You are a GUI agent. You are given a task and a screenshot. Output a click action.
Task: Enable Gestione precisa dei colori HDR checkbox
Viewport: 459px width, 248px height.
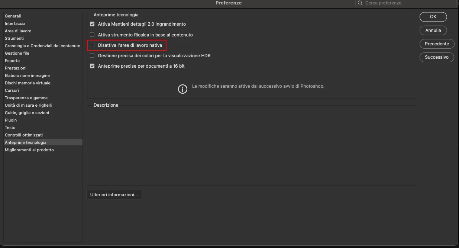(x=92, y=56)
